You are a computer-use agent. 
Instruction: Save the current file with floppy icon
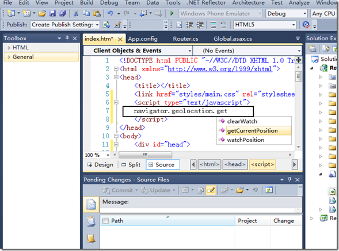52,14
